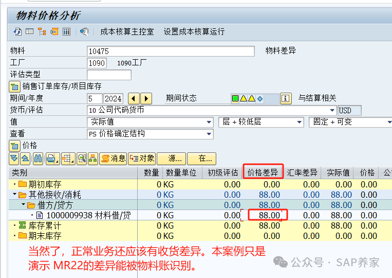Click the 对象 button
The image size is (392, 278).
click(x=142, y=159)
